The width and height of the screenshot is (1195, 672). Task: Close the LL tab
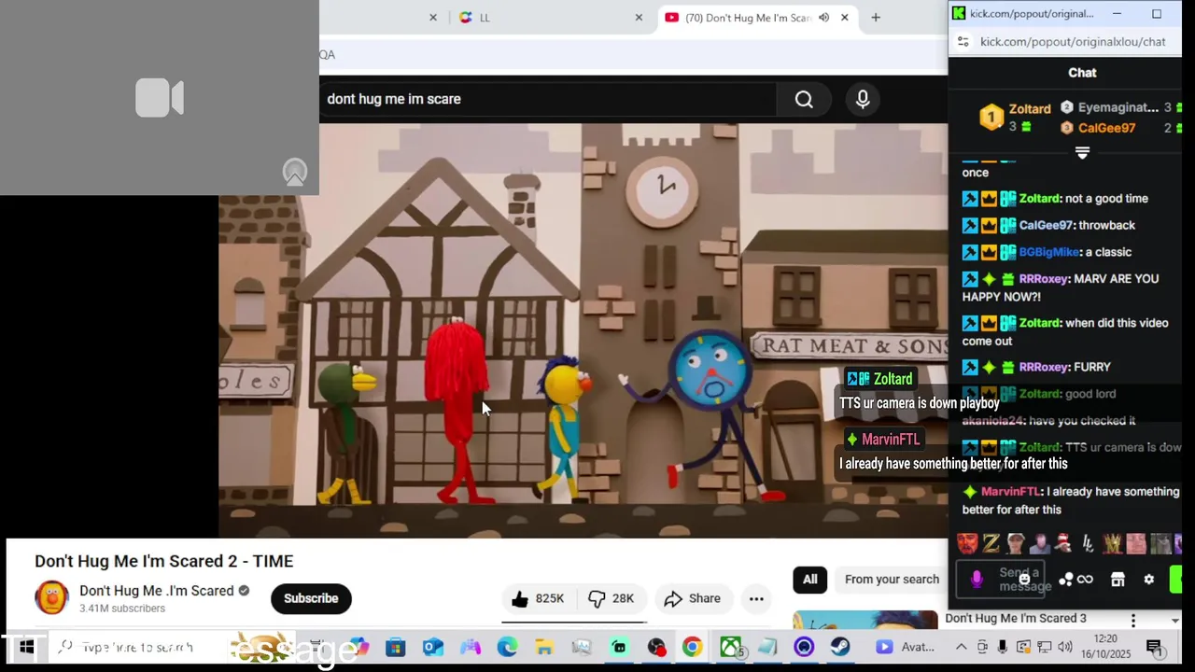coord(639,18)
